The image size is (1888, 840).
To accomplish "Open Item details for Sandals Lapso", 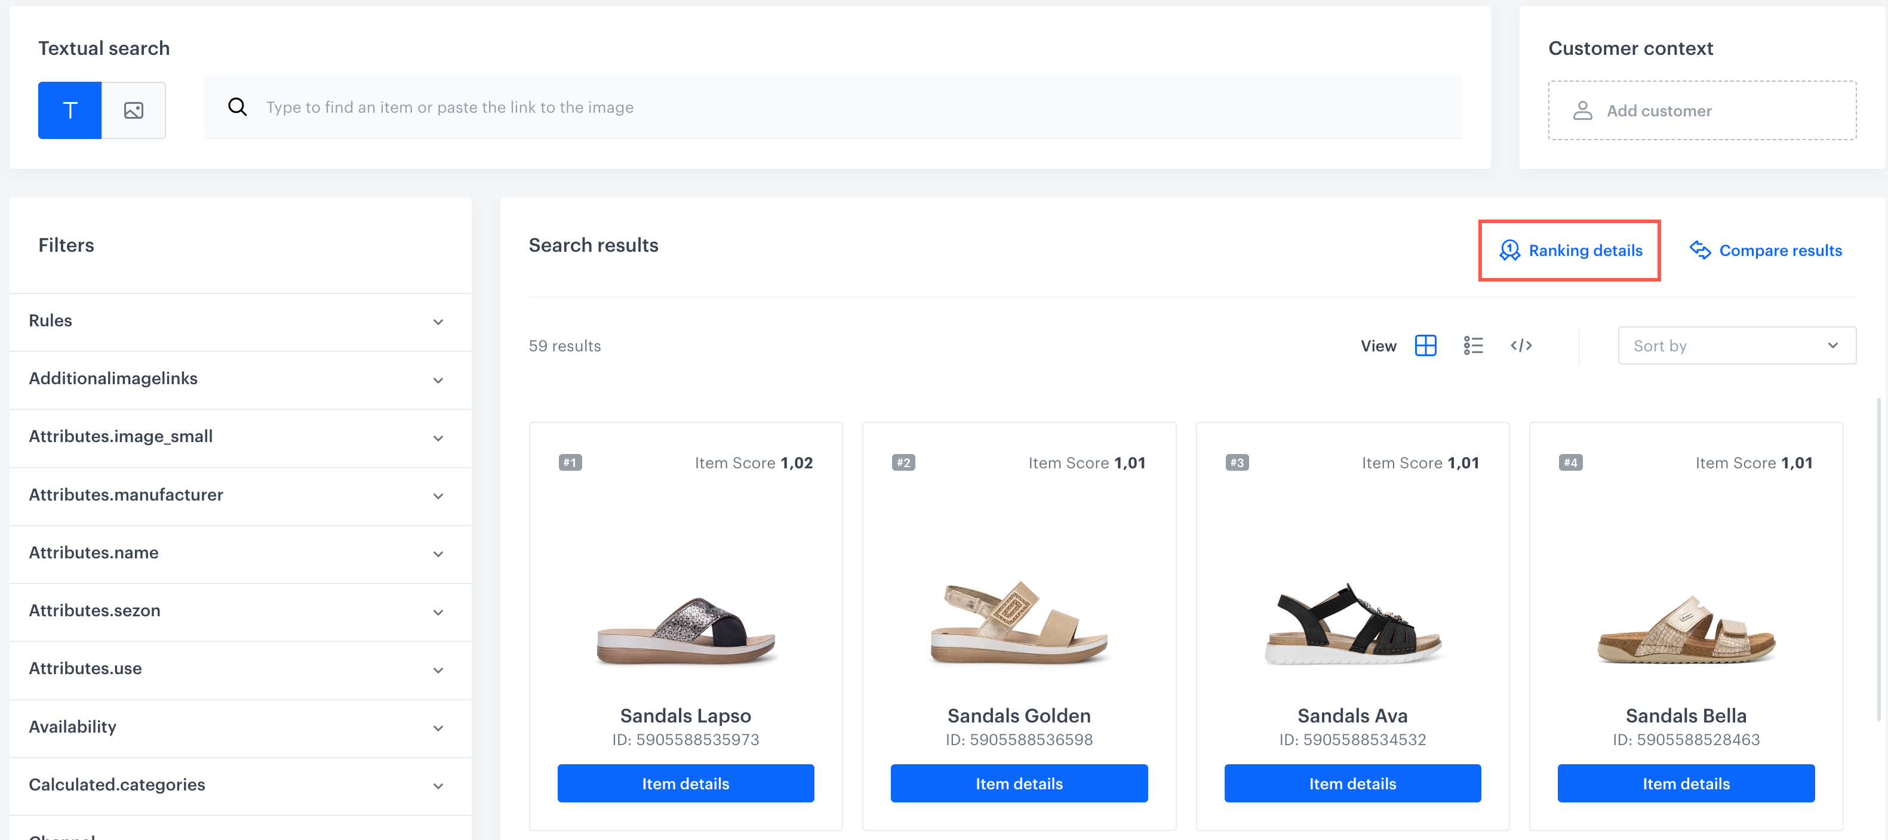I will coord(685,783).
